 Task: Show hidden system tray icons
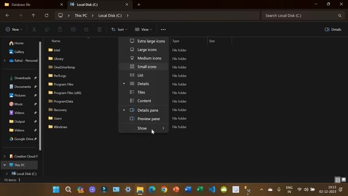click(262, 189)
